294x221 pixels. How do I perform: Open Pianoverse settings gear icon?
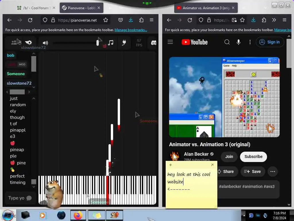29,43
